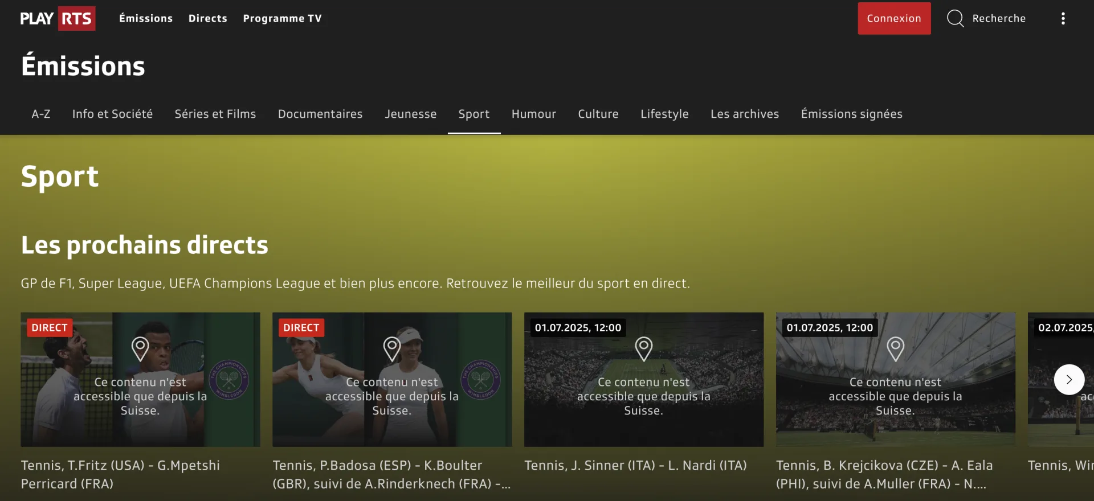
Task: Switch to the Info et Société tab
Action: (112, 114)
